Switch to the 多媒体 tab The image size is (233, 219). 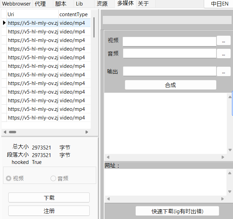pos(125,4)
